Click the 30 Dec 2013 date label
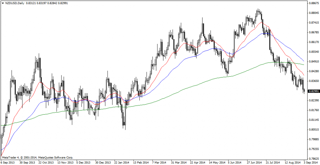320x165 pixels. pyautogui.click(x=103, y=163)
